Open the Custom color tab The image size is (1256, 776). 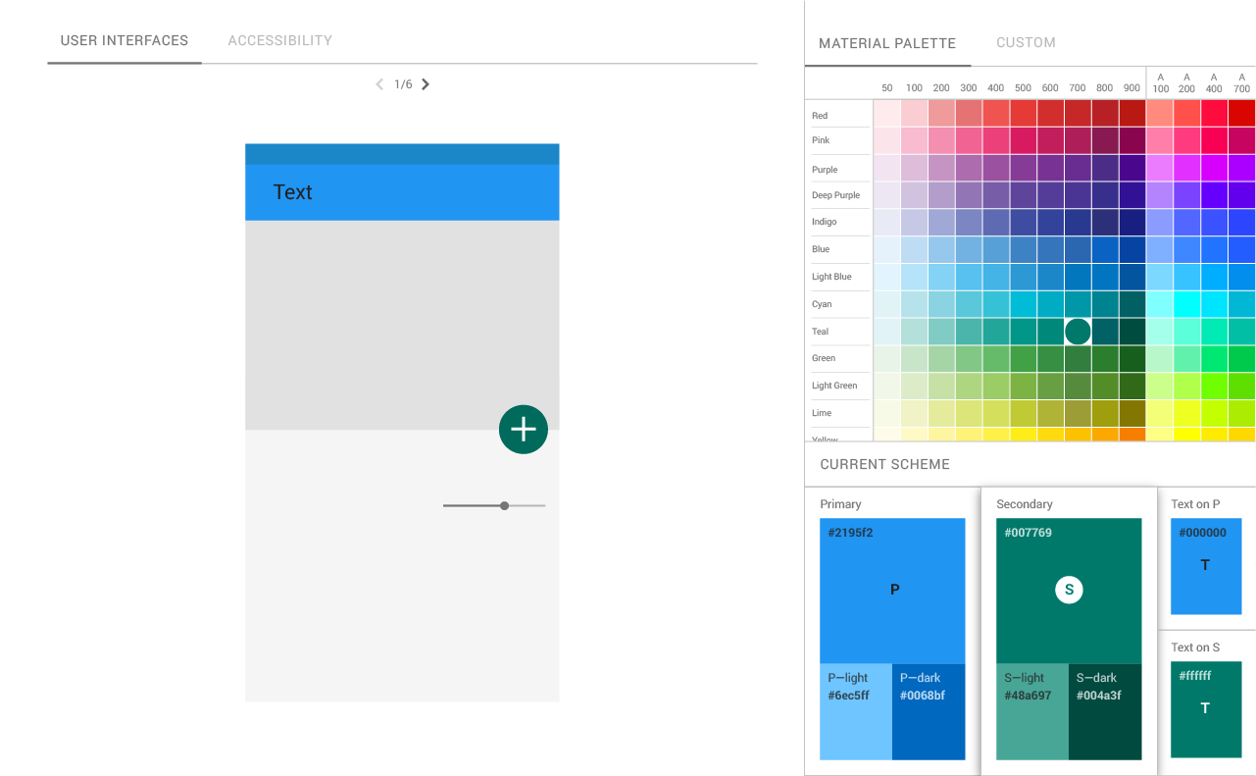tap(1026, 43)
